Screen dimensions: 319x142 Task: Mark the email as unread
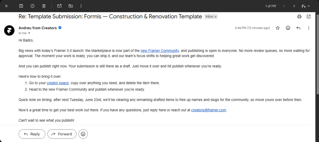[x=59, y=6]
